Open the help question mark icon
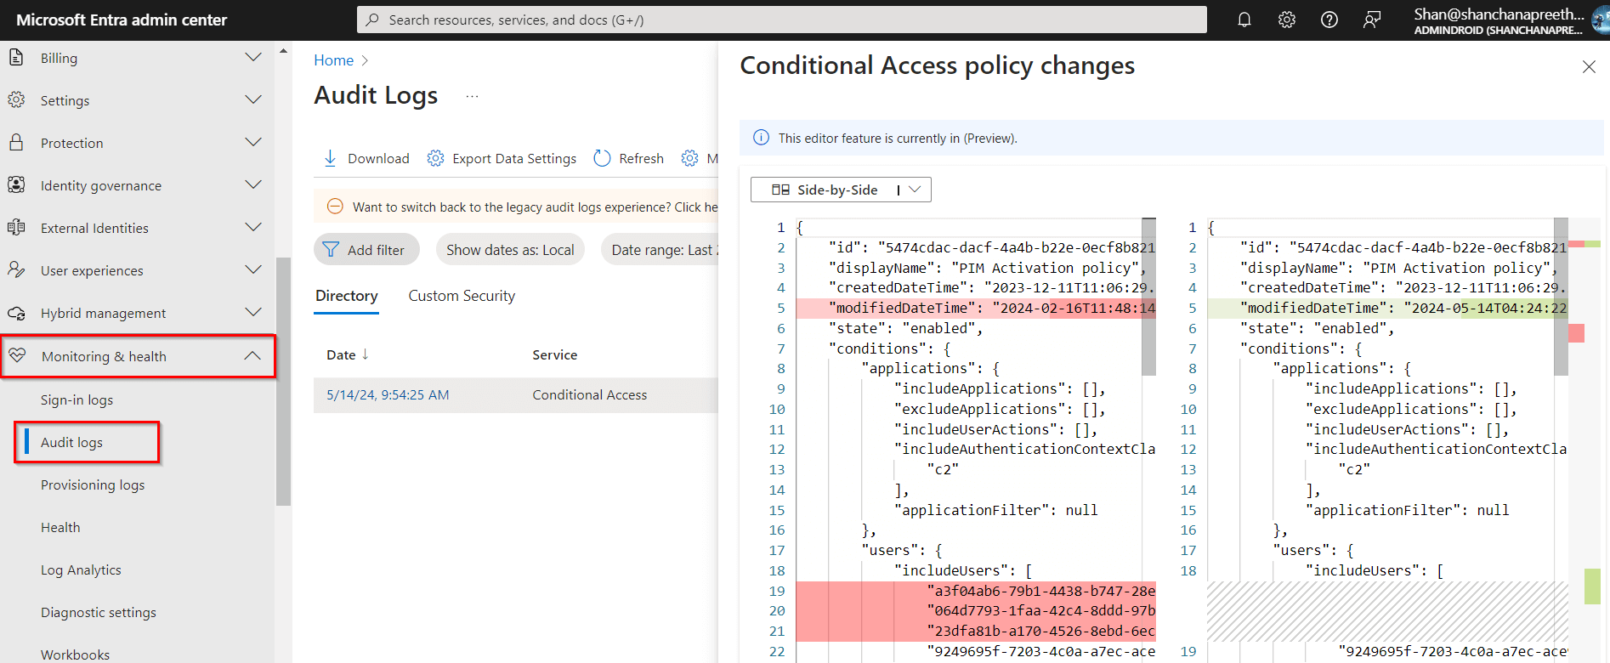This screenshot has width=1610, height=663. coord(1329,20)
